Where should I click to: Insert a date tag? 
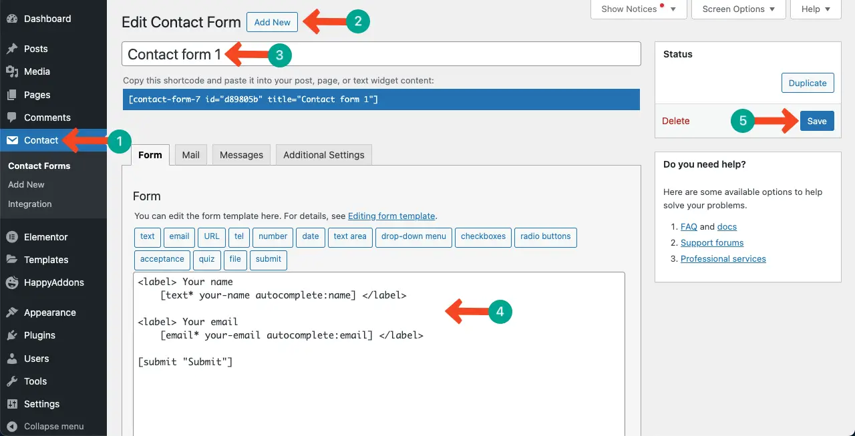(311, 237)
